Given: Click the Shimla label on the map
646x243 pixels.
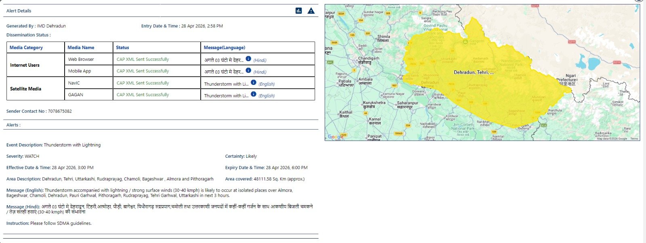Looking at the screenshot, I should click(383, 37).
